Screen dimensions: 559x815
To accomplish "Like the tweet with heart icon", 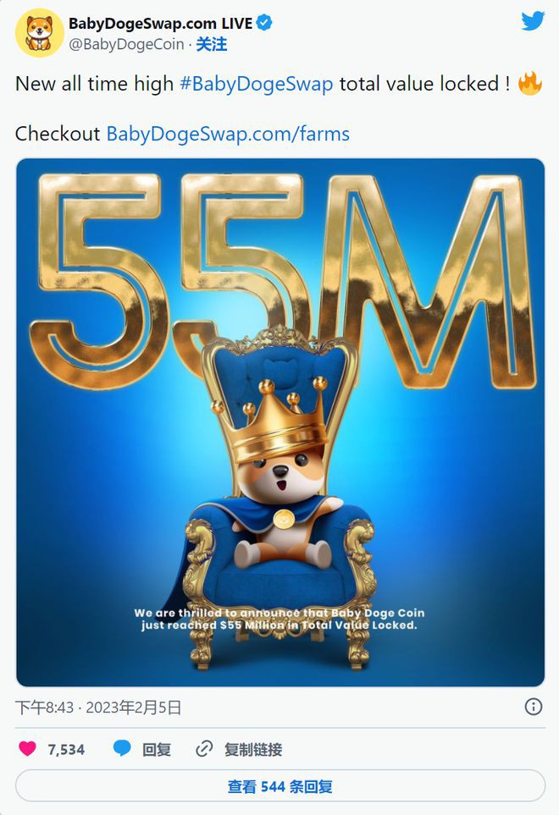I will 28,748.
